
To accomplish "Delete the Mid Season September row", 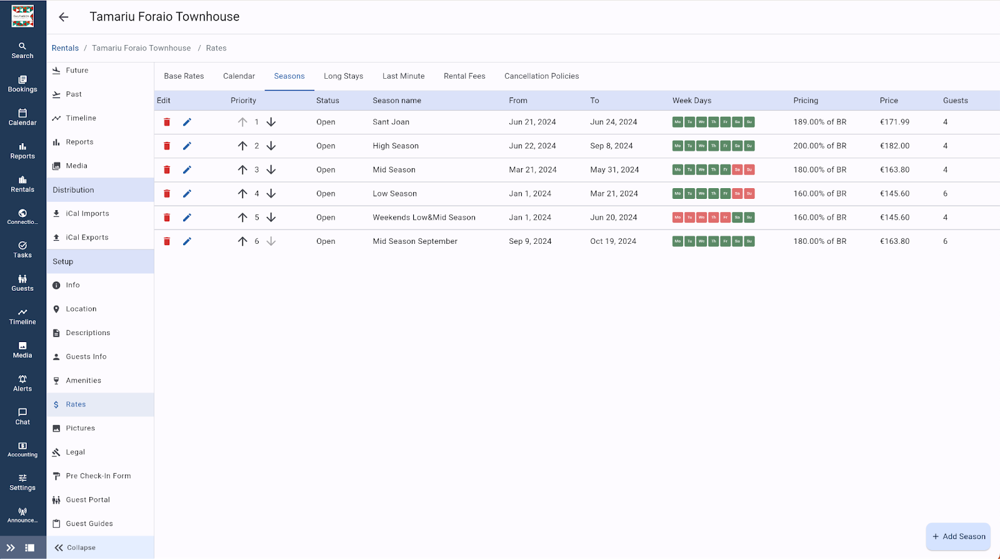I will [x=167, y=241].
